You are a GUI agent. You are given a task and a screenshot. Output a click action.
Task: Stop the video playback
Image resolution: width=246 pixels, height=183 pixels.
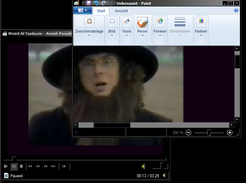click(x=21, y=166)
